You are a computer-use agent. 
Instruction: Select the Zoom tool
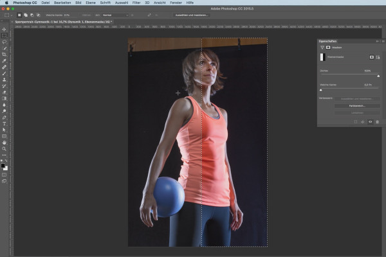[5, 149]
